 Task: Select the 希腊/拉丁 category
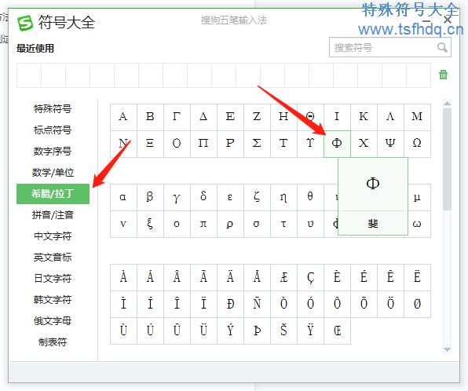click(53, 194)
